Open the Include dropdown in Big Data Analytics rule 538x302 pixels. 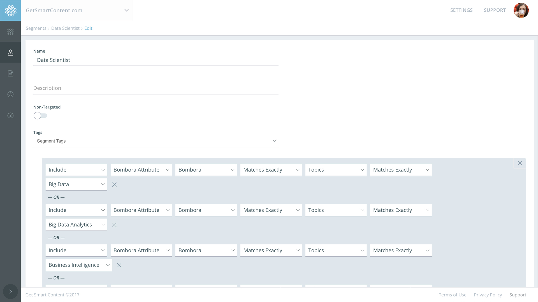click(x=76, y=210)
